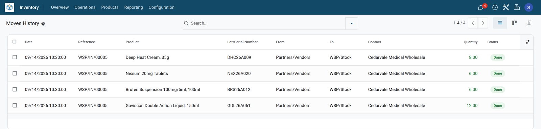Expand the search filter options dropdown
Viewport: 541px width, 129px height.
coord(352,23)
